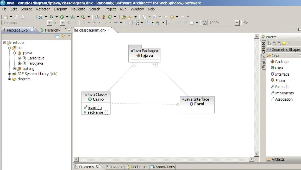Switch to the Hierarchy tab
This screenshot has width=301, height=170.
pos(52,30)
